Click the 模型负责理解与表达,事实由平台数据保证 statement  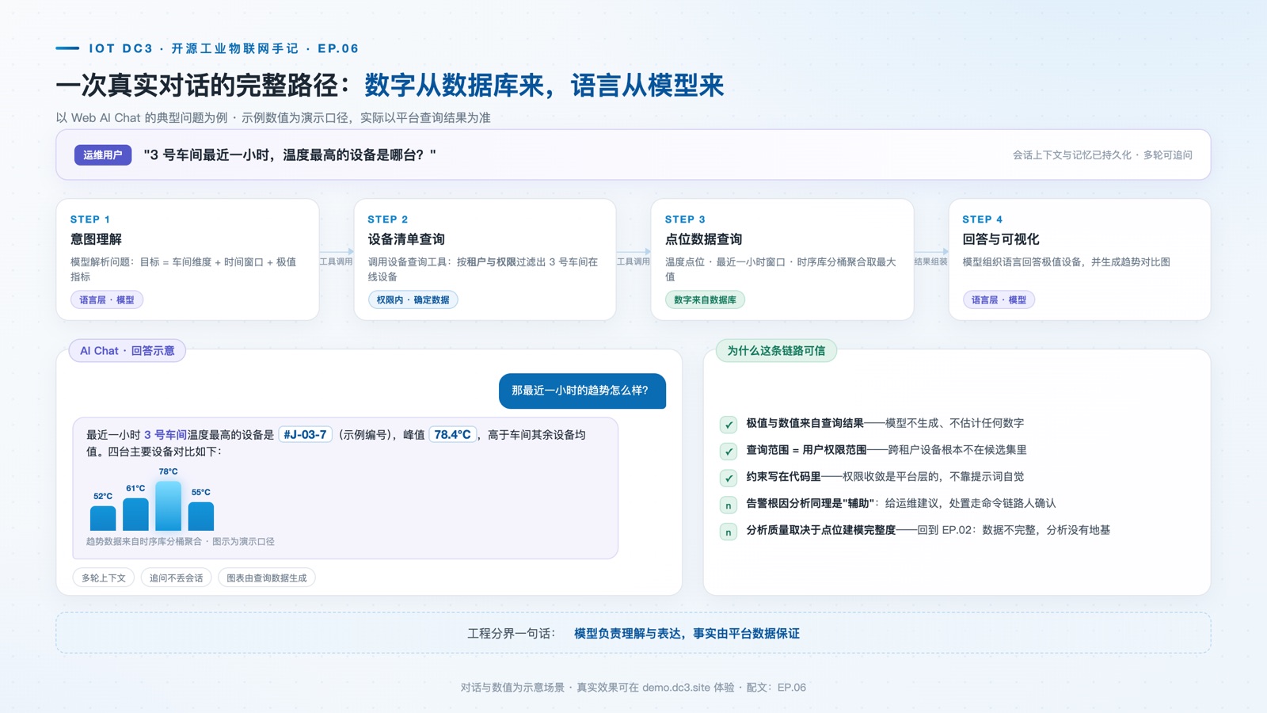(x=687, y=633)
